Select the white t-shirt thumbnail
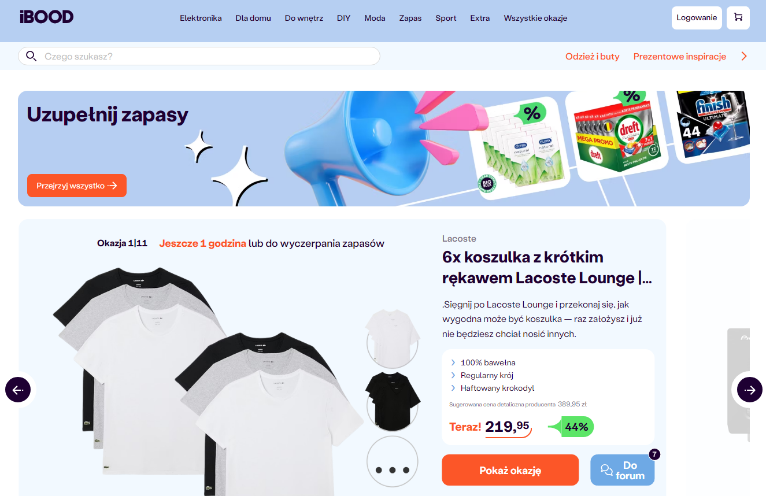Screen dimensions: 766x496 (392, 338)
